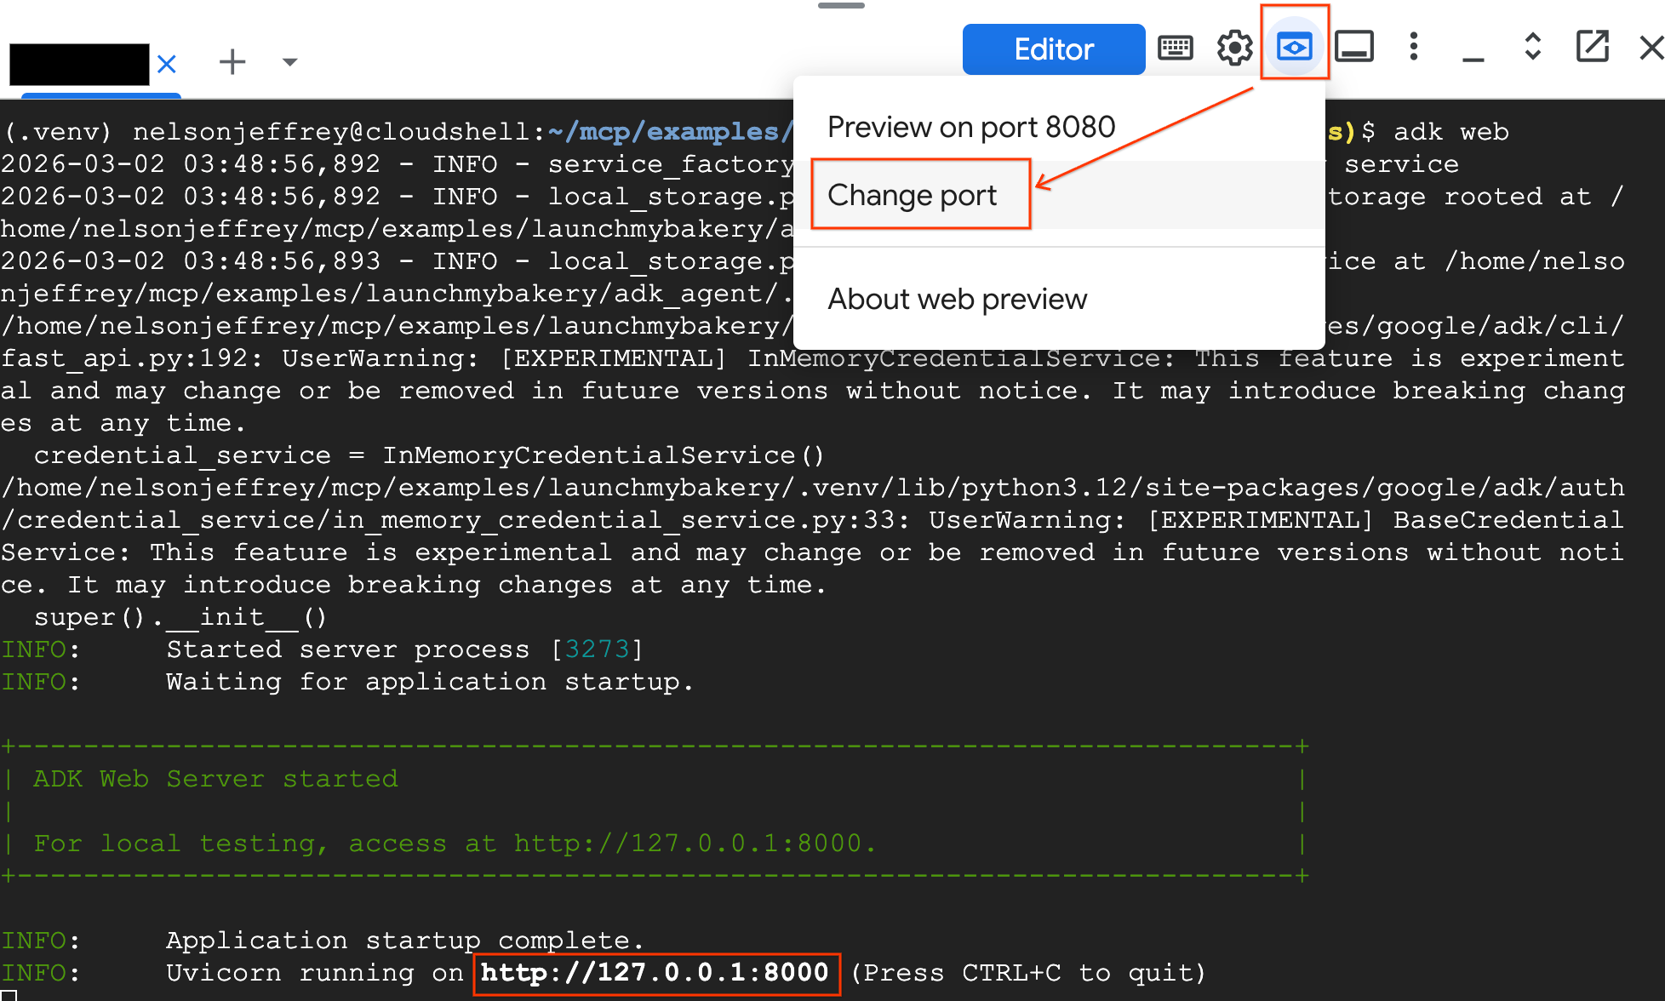Image resolution: width=1665 pixels, height=1001 pixels.
Task: Click the window drag handle at top
Action: tap(842, 6)
